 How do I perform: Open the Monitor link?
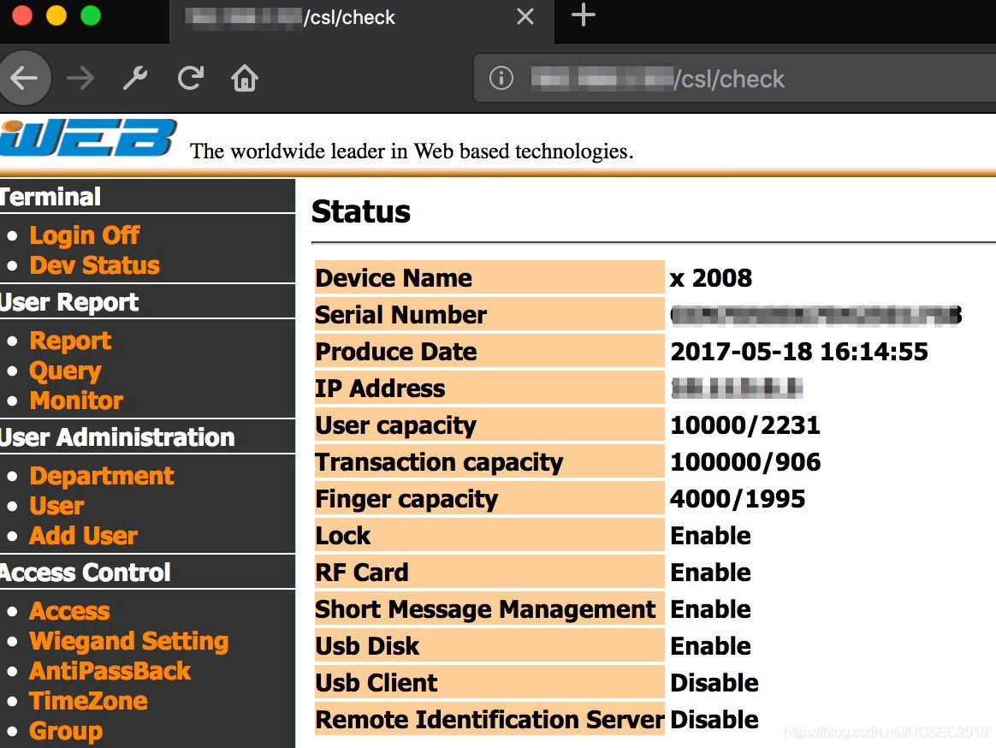[x=76, y=401]
